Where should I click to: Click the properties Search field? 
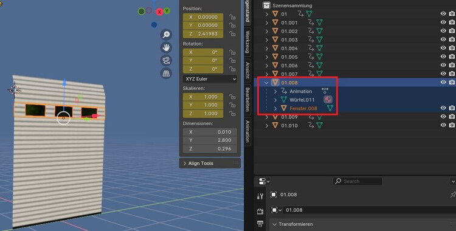358,181
